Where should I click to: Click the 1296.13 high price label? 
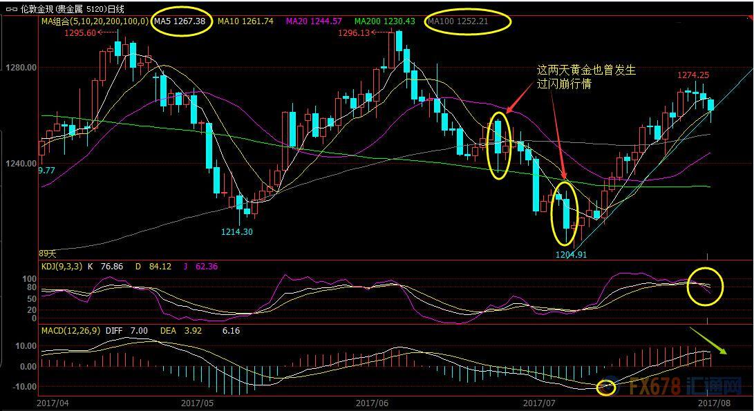[353, 32]
